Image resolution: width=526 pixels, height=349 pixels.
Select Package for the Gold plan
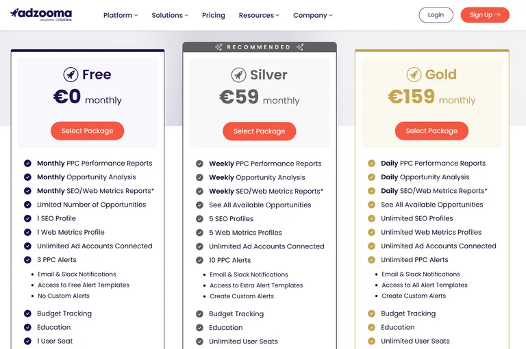(x=431, y=131)
